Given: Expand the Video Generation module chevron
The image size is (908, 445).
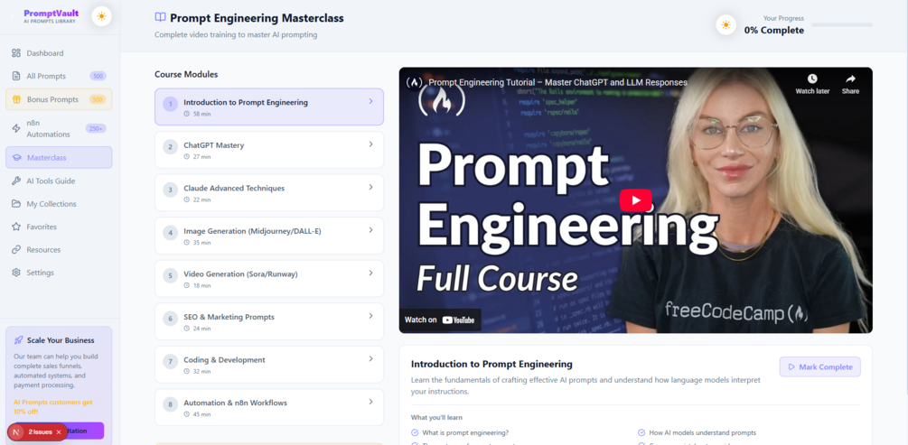Looking at the screenshot, I should 370,273.
